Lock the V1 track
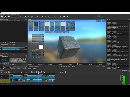The height and width of the screenshot is (97, 130). 1,82
